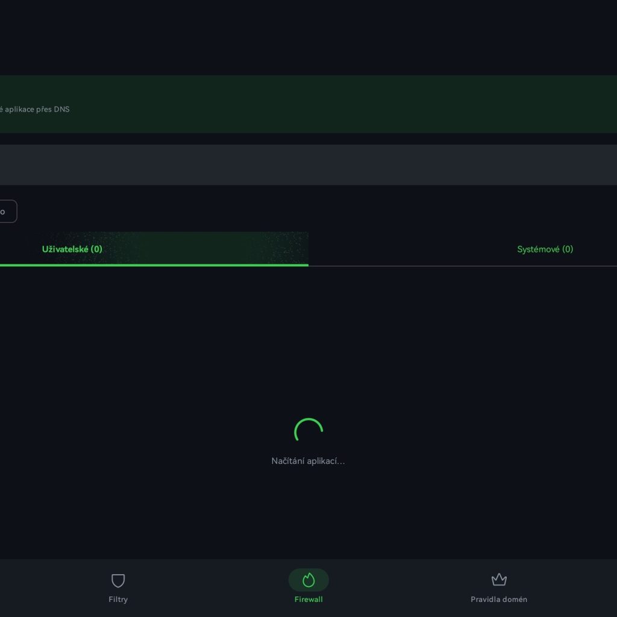Switch to the Uživatelské (0) tab
The image size is (617, 617).
(x=72, y=249)
